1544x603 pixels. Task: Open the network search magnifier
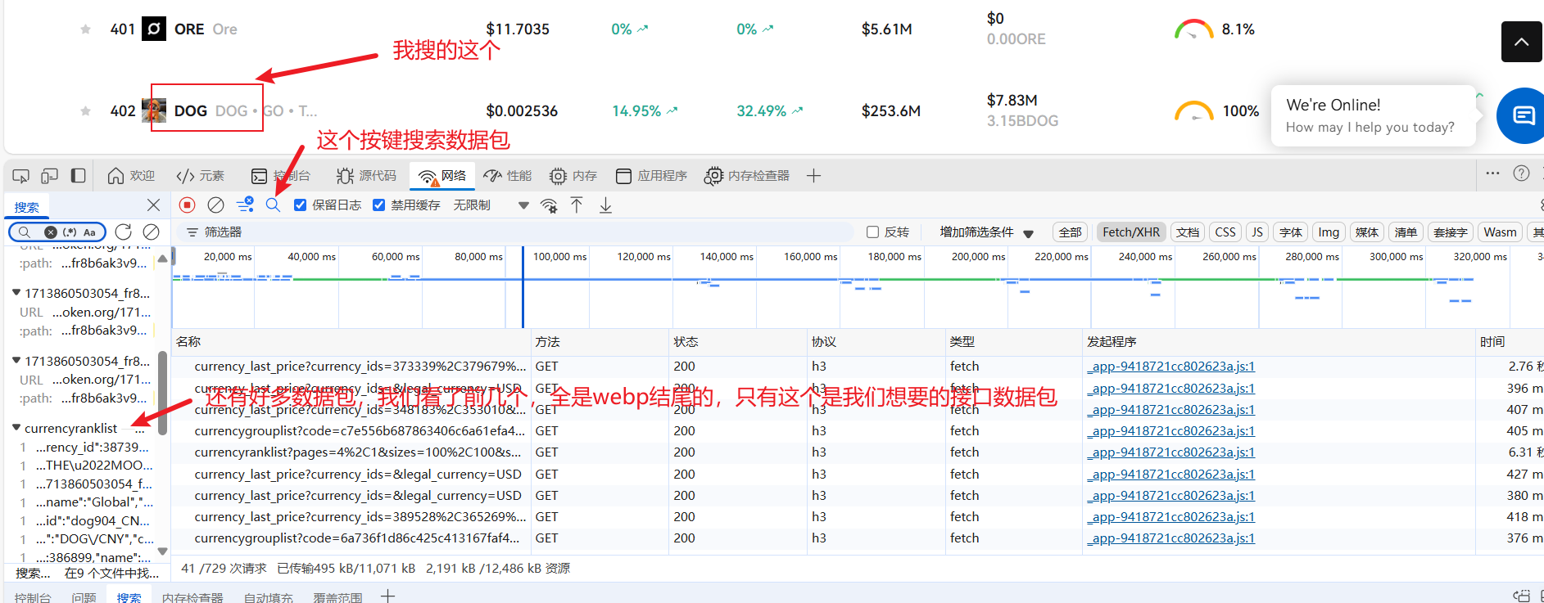coord(273,205)
